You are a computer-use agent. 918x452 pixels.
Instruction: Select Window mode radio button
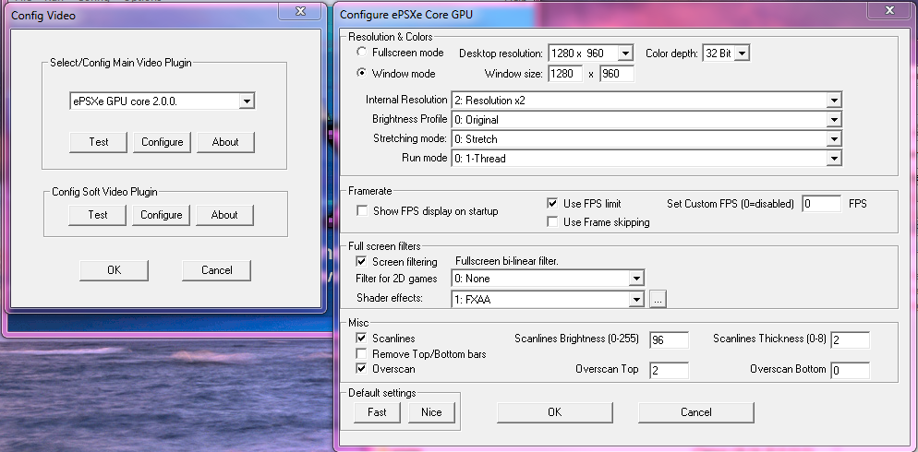tap(362, 74)
